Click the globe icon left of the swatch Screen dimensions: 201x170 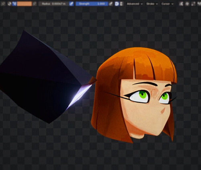tap(9, 4)
